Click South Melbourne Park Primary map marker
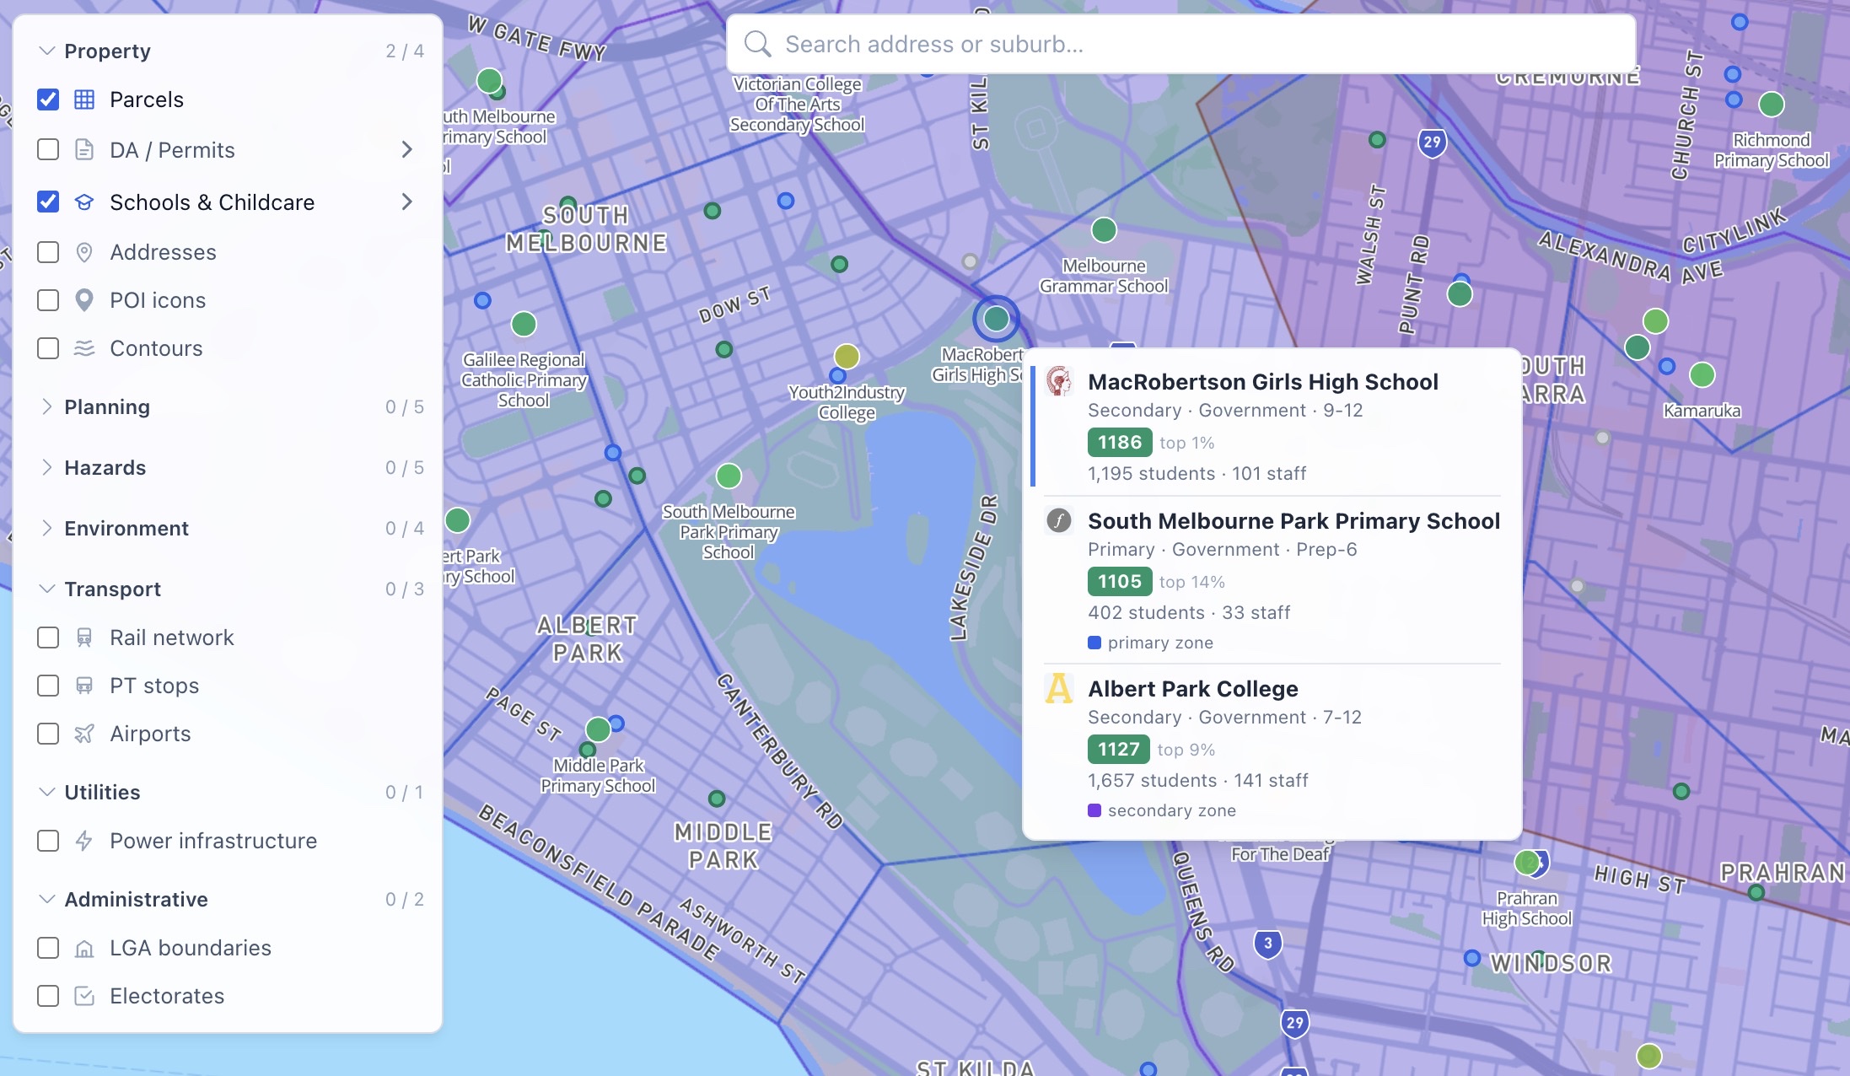Viewport: 1850px width, 1076px height. [729, 476]
